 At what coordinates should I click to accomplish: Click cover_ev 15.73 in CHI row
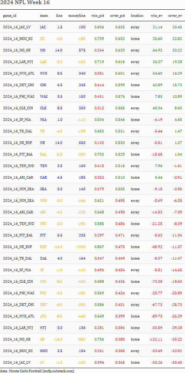177,85
